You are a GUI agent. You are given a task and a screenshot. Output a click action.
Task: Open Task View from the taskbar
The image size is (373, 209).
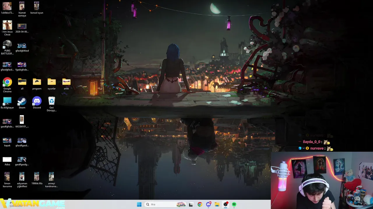click(191, 204)
